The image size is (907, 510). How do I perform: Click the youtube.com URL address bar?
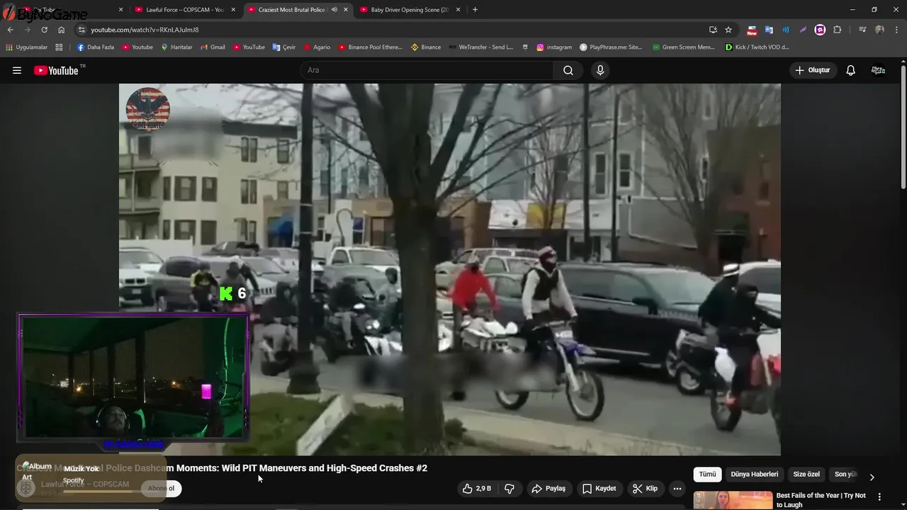coord(397,30)
